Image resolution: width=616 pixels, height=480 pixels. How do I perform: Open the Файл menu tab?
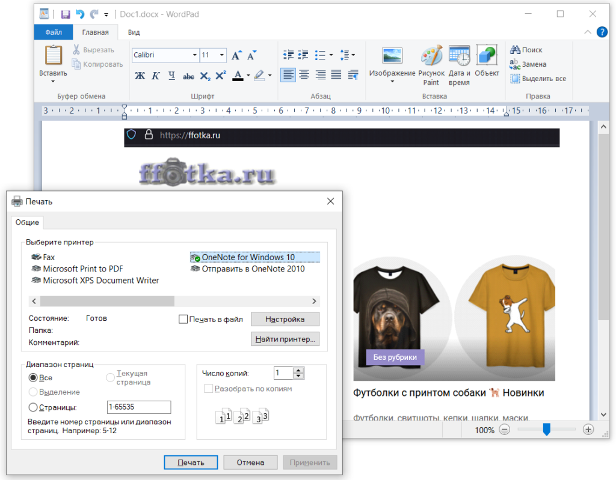tap(54, 32)
